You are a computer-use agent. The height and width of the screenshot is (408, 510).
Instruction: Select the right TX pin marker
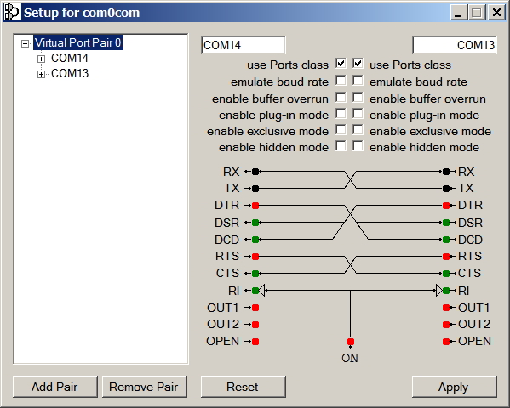[446, 188]
